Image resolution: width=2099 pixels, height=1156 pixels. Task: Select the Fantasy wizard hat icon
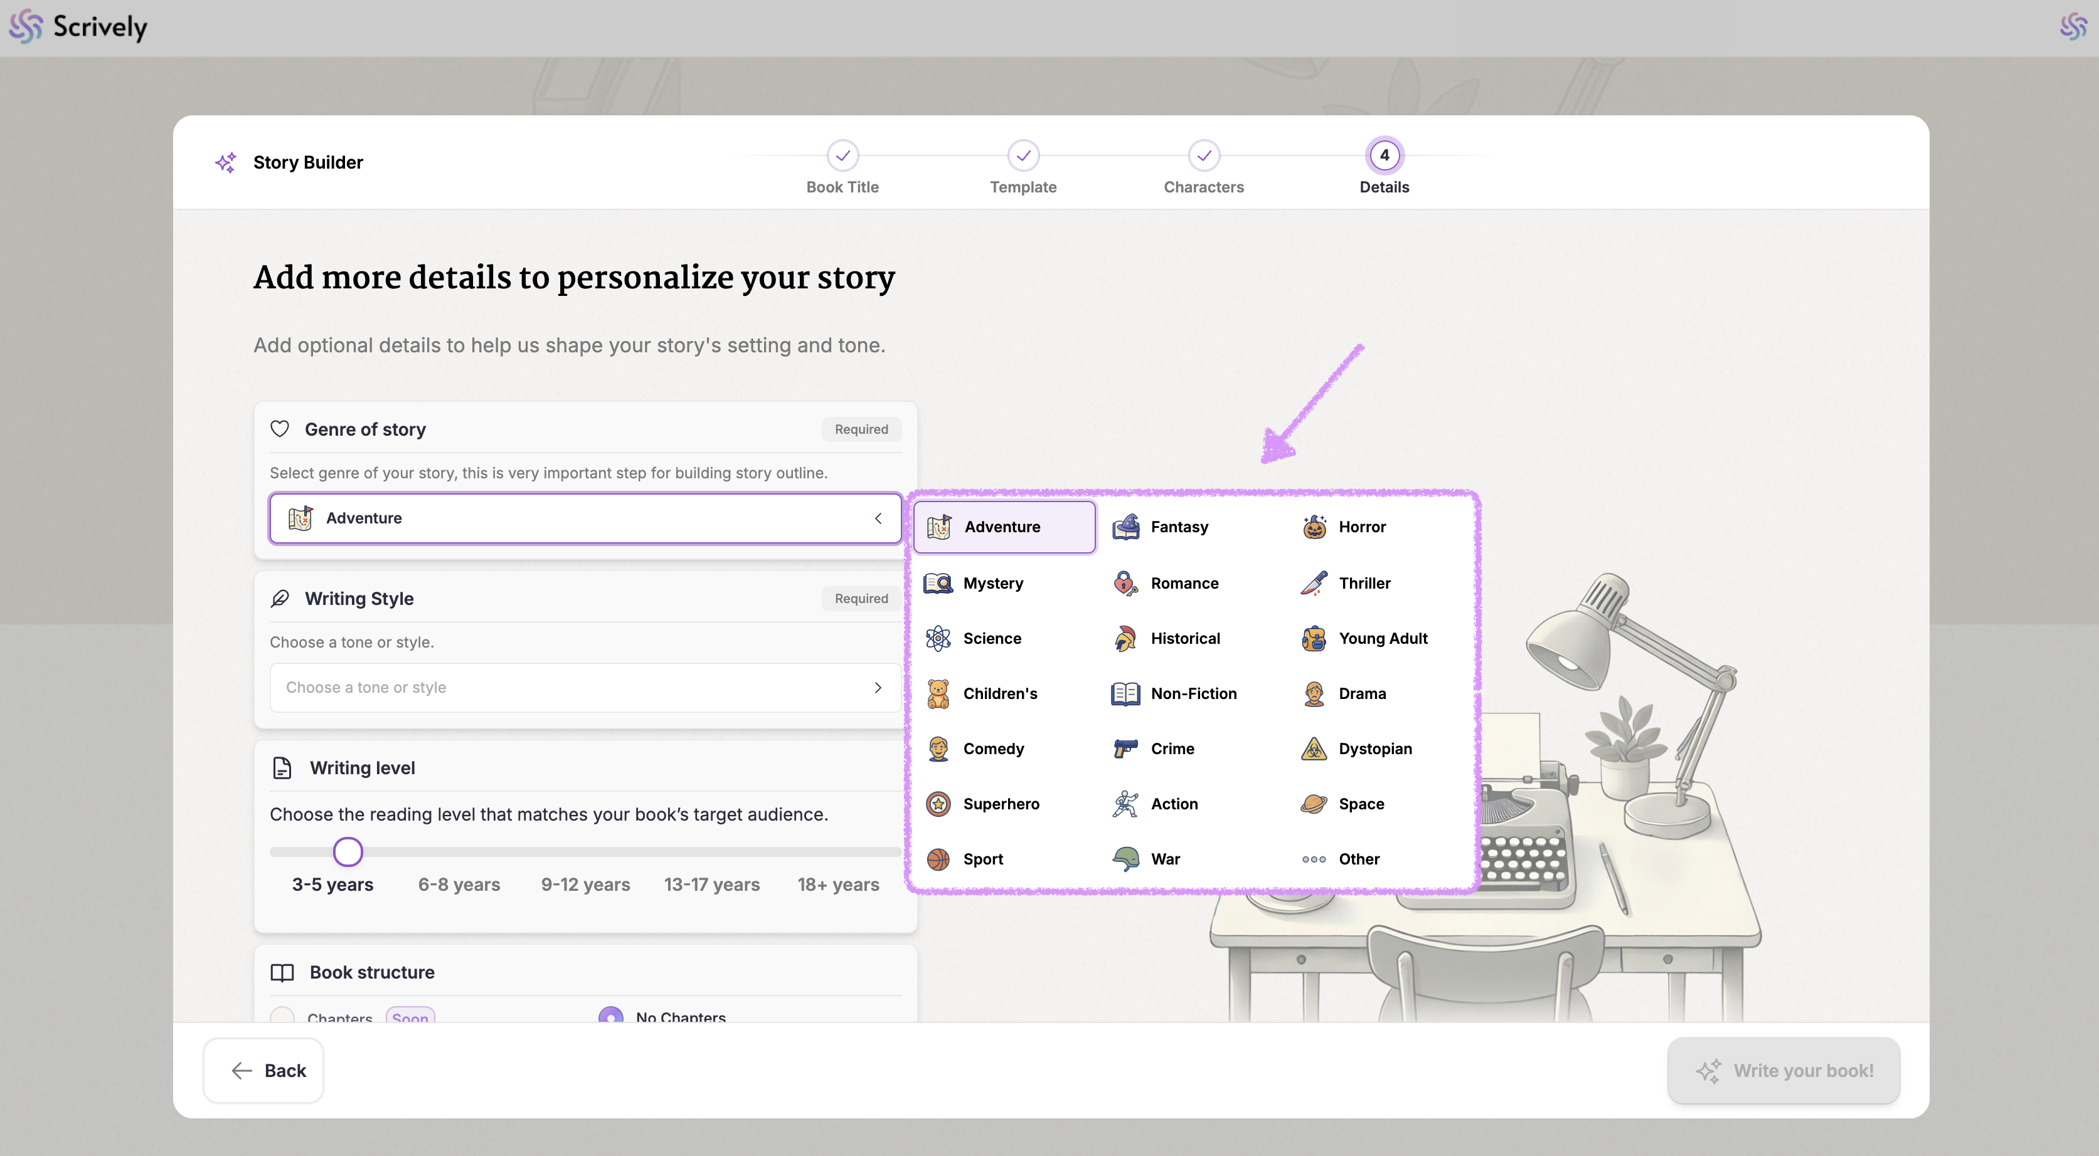coord(1125,527)
